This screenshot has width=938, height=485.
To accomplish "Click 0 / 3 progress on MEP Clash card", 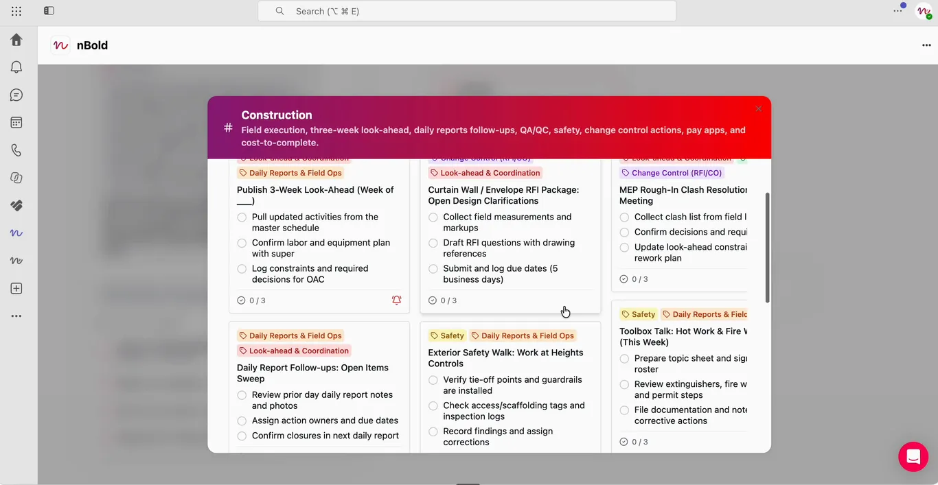I will [634, 279].
